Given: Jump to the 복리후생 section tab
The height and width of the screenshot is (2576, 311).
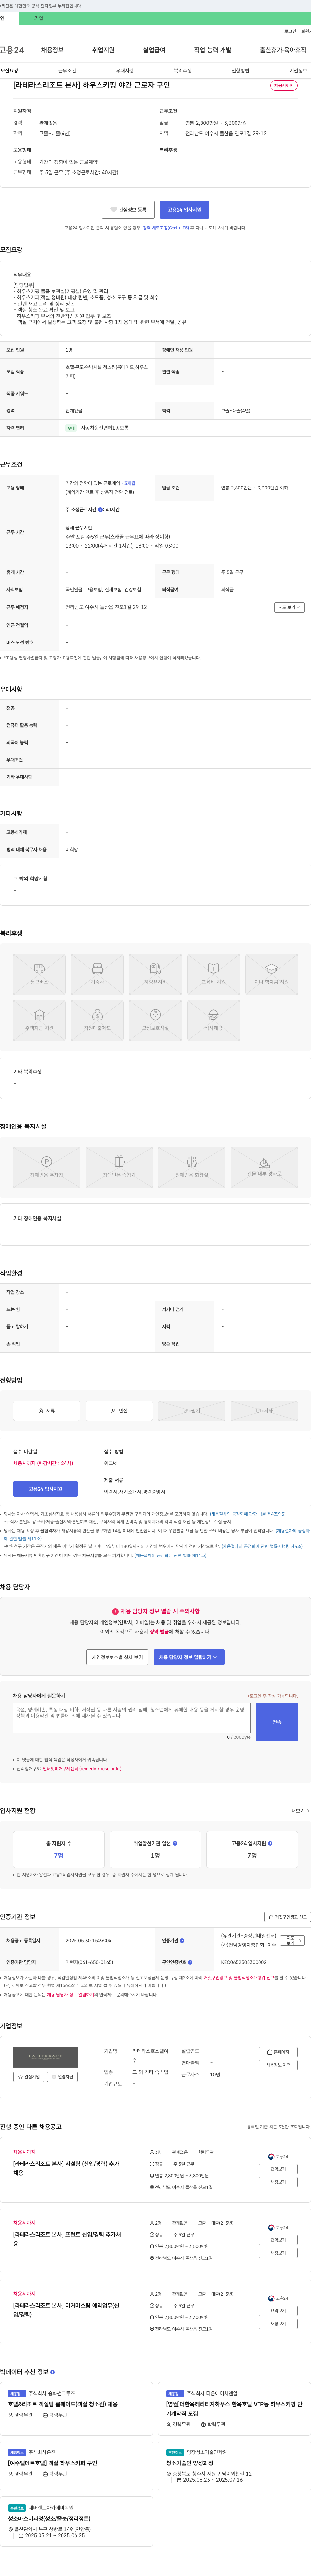Looking at the screenshot, I should [x=182, y=71].
